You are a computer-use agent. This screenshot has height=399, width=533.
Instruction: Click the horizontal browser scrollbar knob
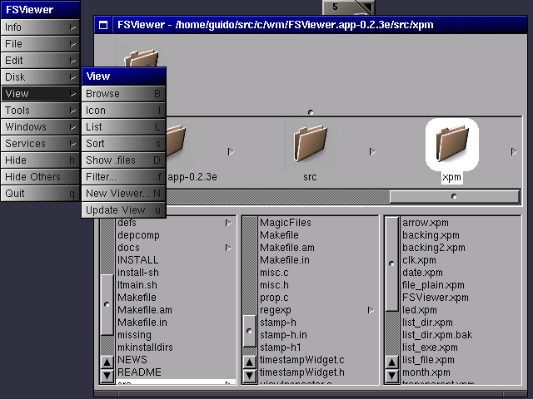pyautogui.click(x=454, y=197)
